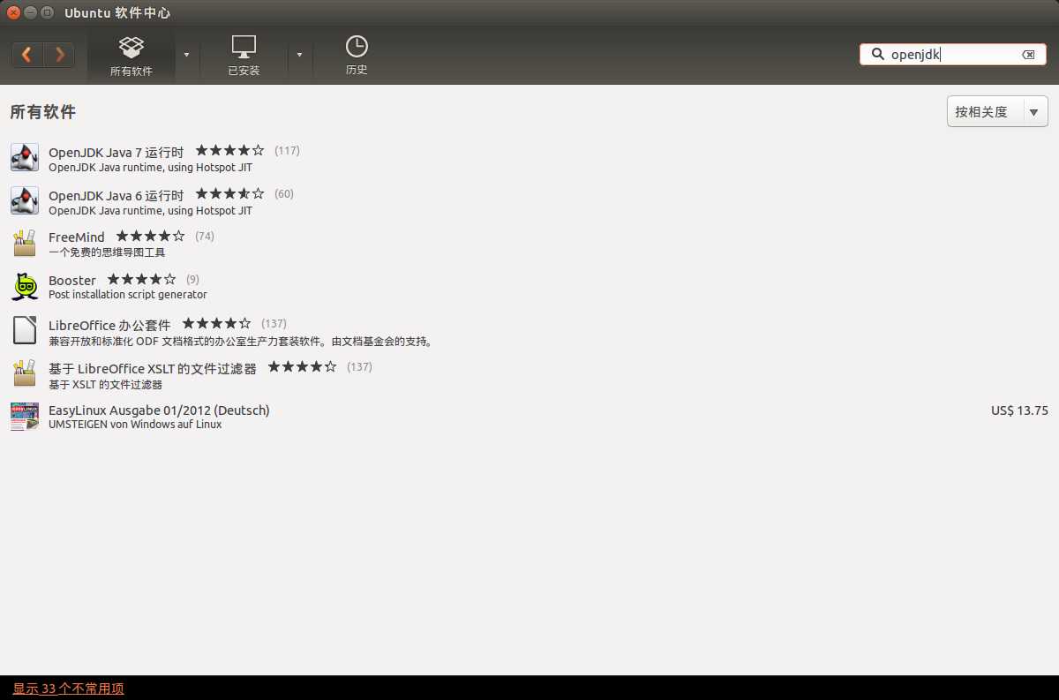Click the EasyLinux magazine cover thumbnail
This screenshot has height=700, width=1059.
(25, 417)
